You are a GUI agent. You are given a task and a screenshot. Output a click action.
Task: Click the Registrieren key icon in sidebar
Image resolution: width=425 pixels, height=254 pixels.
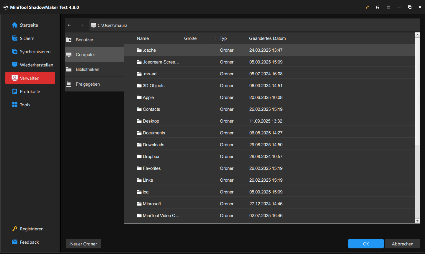(x=15, y=229)
